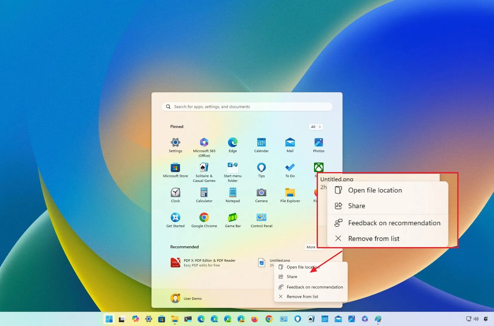The image size is (494, 326).
Task: Select Feedback on recommendation menu item
Action: (x=311, y=287)
